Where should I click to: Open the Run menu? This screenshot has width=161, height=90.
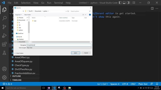coord(49,3)
